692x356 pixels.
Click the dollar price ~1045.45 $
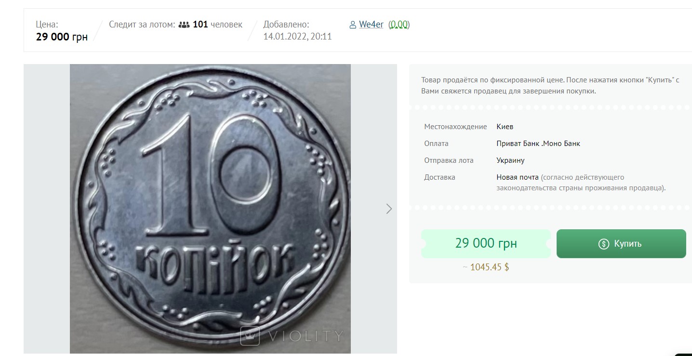click(486, 266)
